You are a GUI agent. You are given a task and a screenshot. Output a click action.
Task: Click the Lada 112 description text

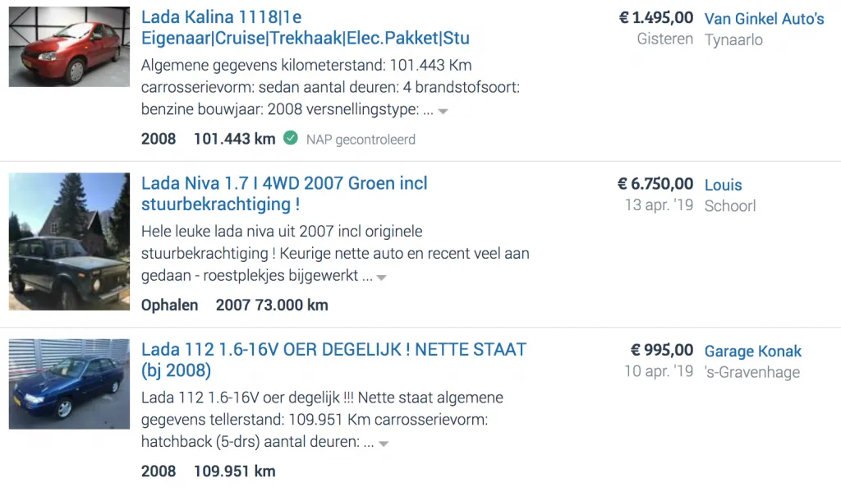[x=322, y=420]
